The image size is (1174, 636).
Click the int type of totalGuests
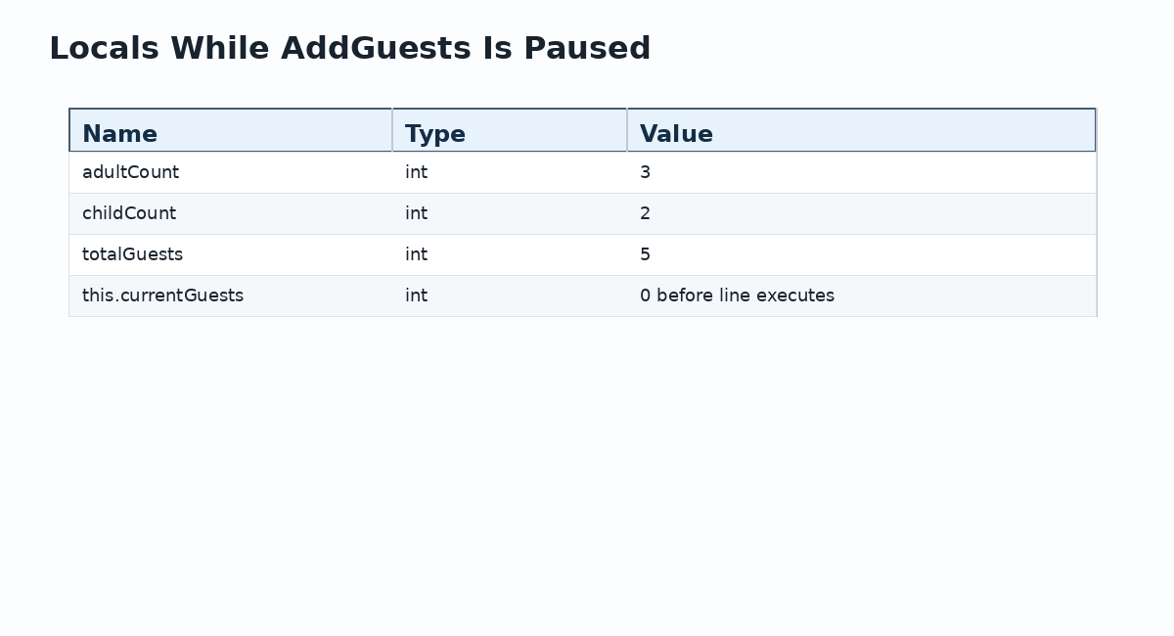point(416,254)
